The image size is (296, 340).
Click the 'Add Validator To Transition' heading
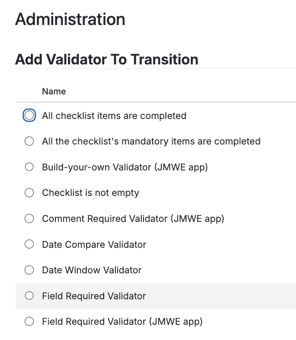pos(106,59)
